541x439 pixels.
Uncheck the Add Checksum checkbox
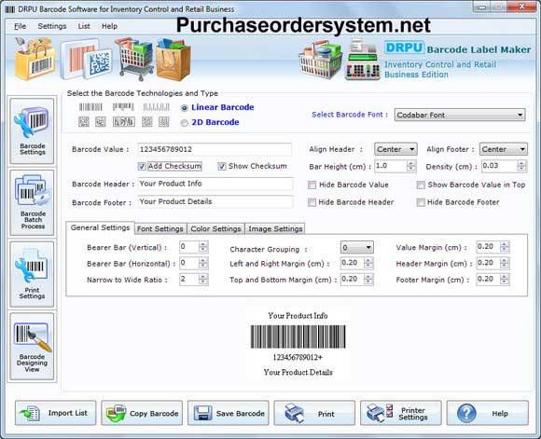tap(142, 167)
